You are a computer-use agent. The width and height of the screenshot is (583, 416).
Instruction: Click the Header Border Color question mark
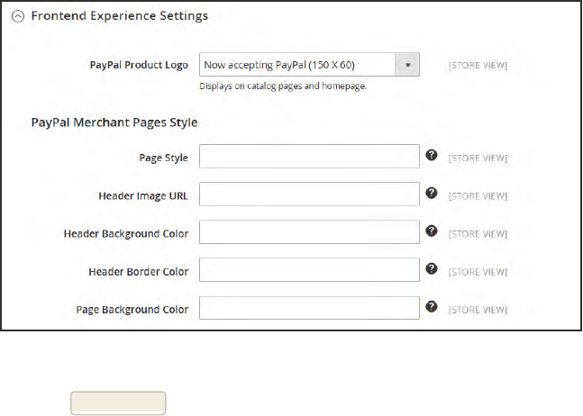pyautogui.click(x=432, y=268)
